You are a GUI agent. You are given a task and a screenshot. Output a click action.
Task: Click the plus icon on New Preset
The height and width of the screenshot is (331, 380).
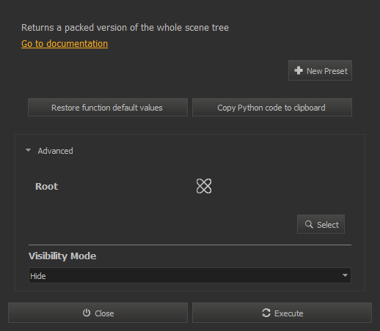click(299, 70)
